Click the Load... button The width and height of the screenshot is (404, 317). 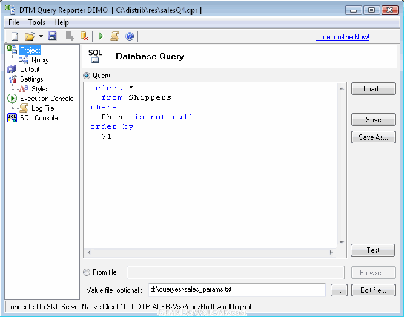[x=373, y=89]
